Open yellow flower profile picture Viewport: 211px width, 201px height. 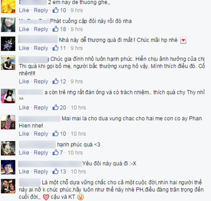click(x=8, y=6)
